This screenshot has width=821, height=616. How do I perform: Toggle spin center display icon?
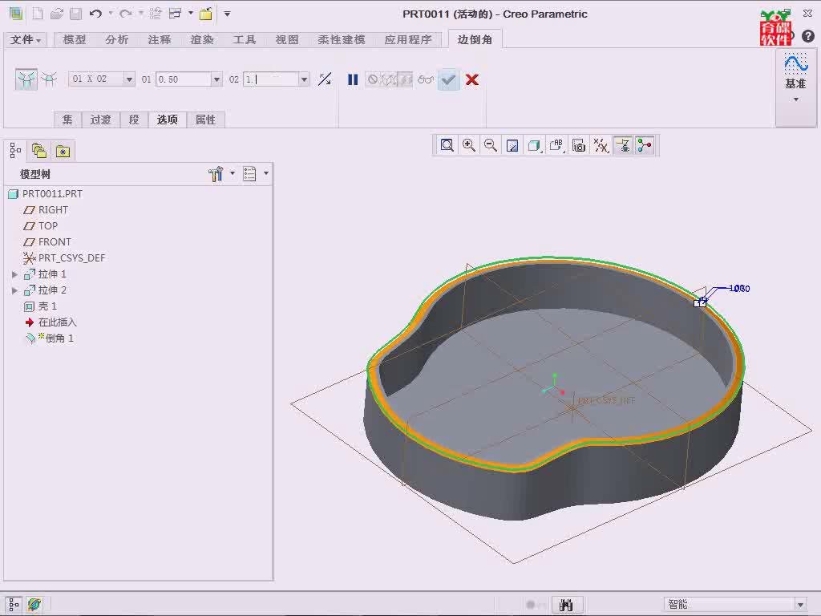pyautogui.click(x=645, y=145)
